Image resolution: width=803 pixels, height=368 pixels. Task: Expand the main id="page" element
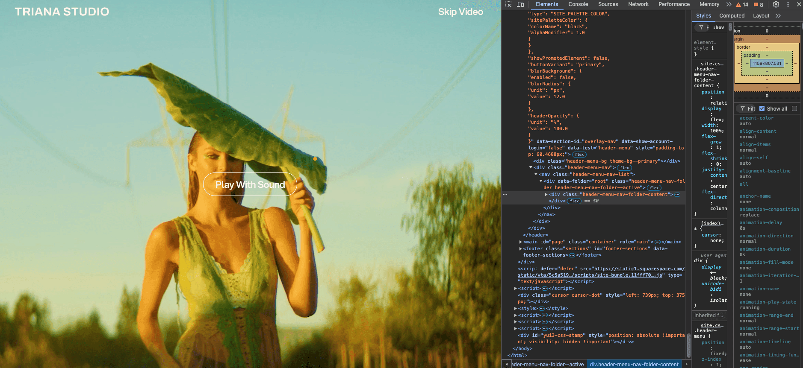(520, 242)
